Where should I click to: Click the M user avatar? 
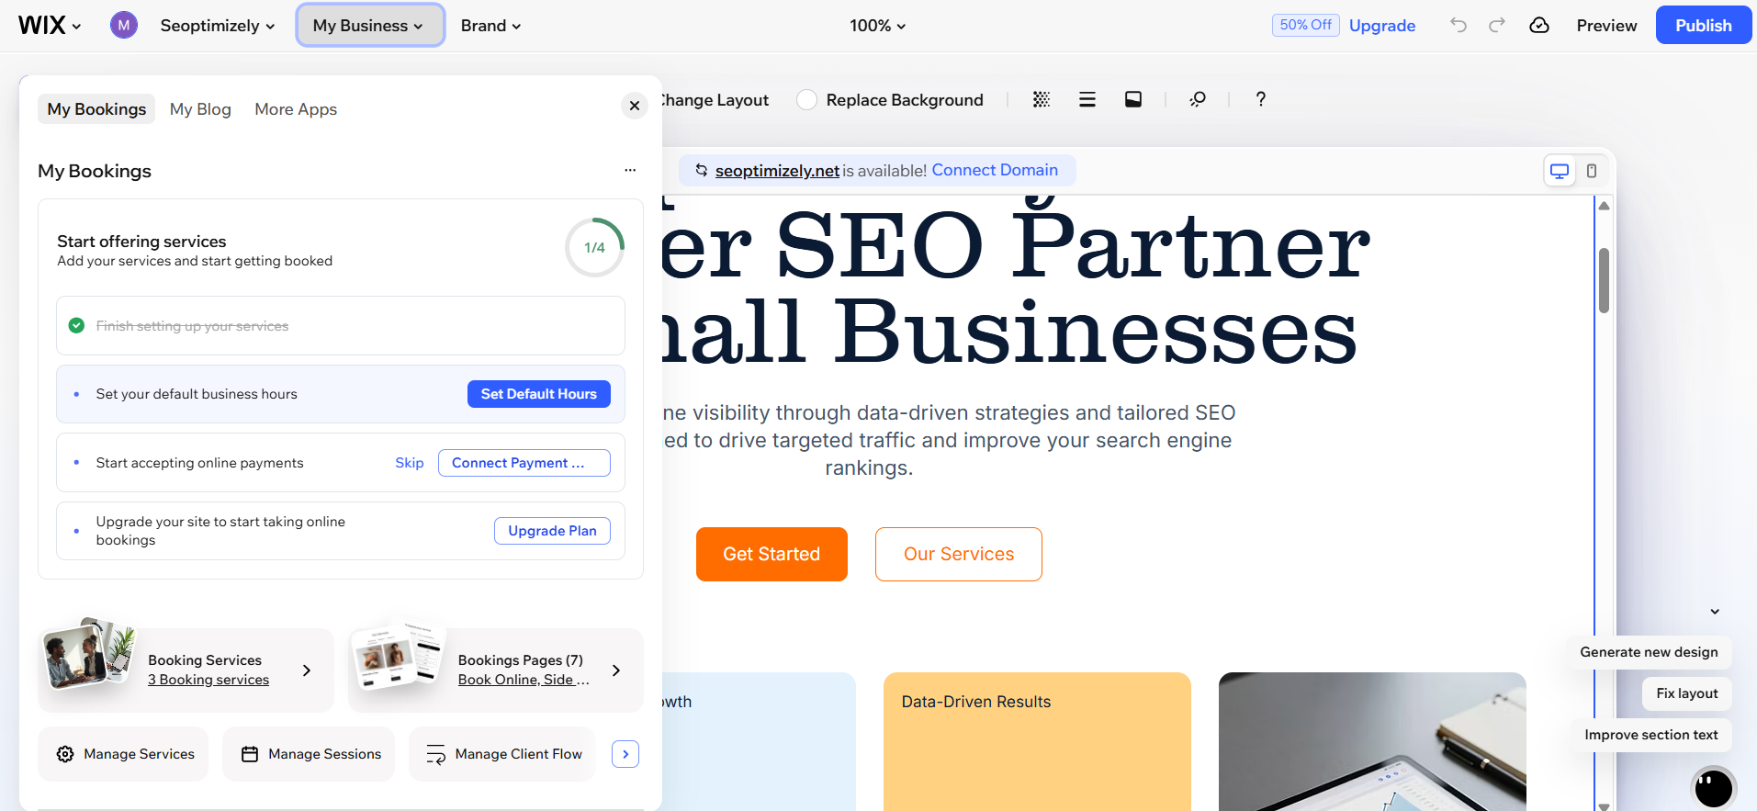[x=124, y=26]
